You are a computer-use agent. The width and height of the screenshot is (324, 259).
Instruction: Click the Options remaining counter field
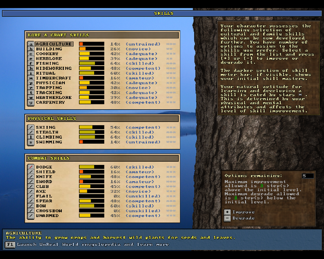[308, 176]
